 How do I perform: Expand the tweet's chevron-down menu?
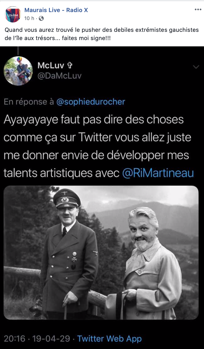[x=196, y=67]
